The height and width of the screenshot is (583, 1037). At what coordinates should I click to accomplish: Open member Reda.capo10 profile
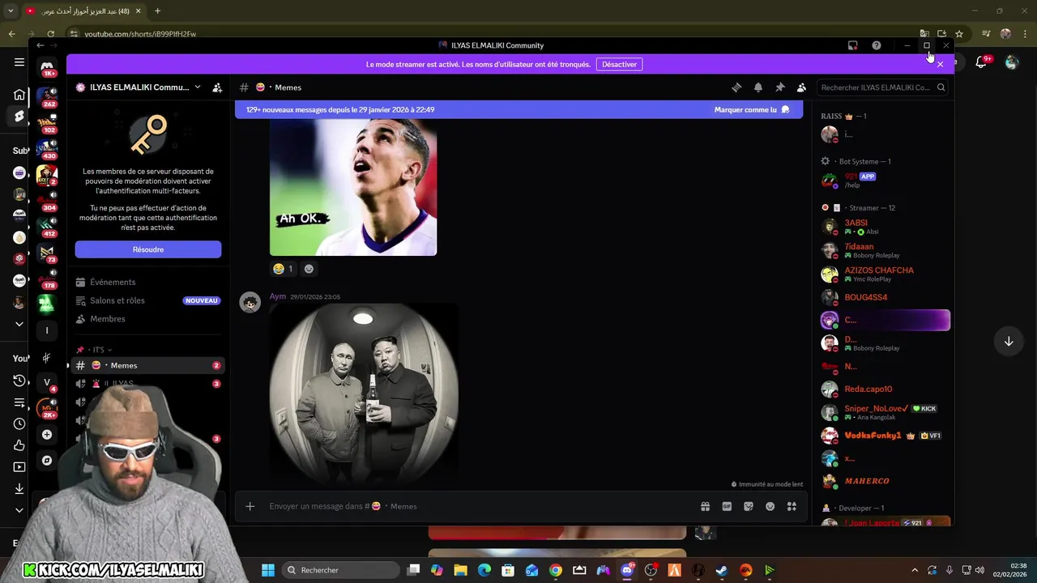[883, 389]
